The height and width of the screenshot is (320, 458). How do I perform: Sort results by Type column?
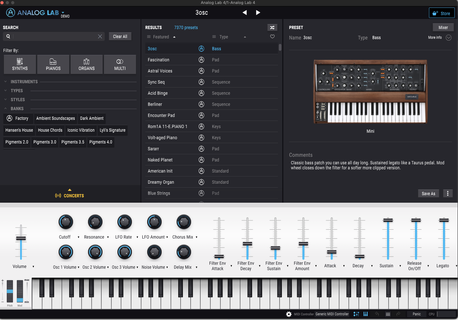[x=229, y=37]
